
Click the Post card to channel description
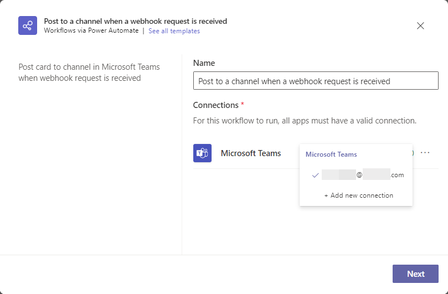[x=89, y=73]
